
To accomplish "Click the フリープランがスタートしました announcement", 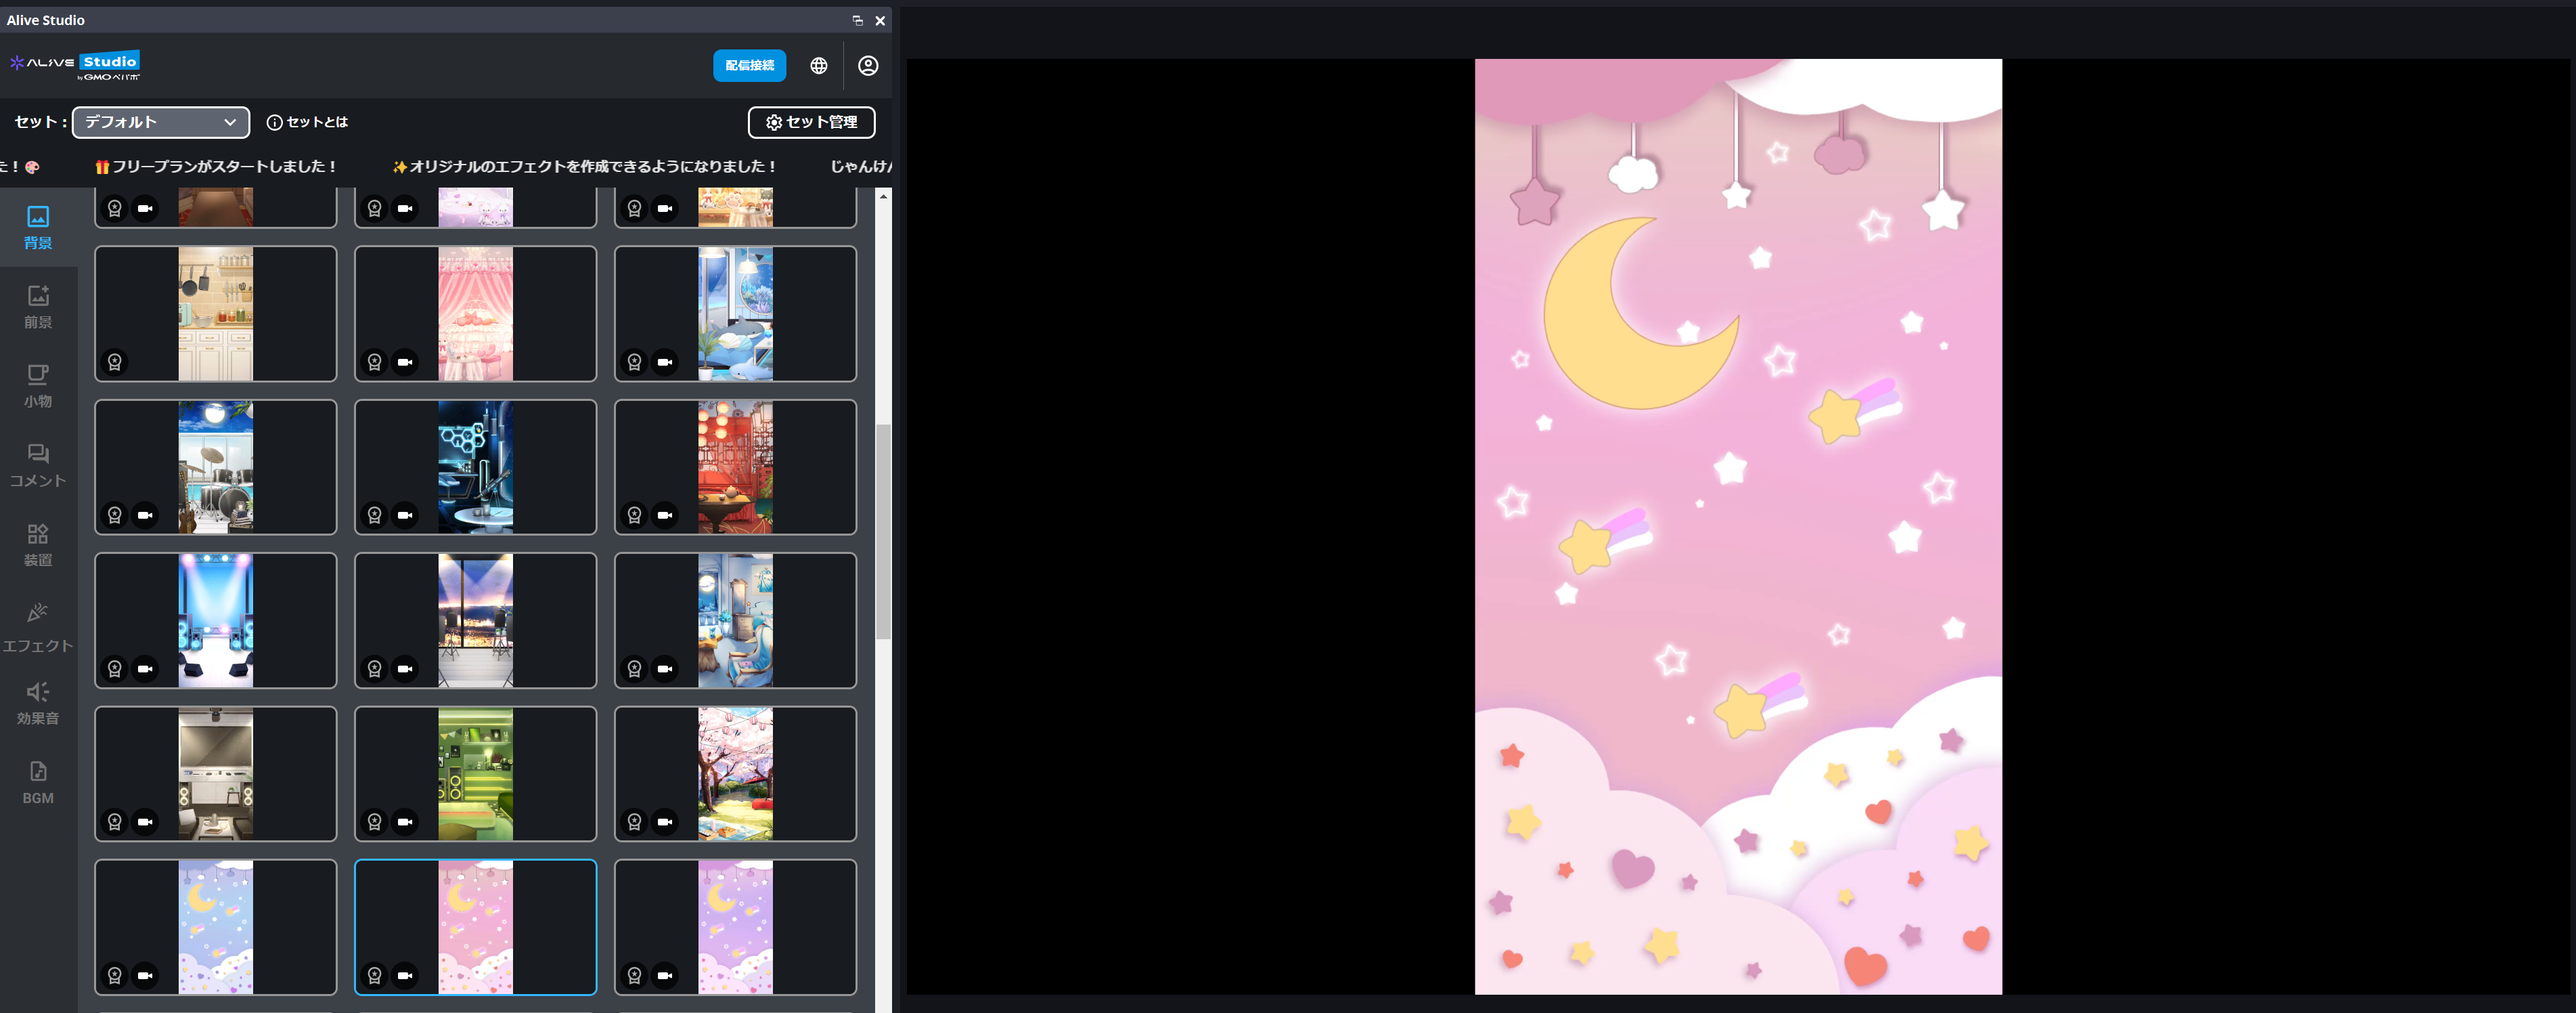I will click(x=216, y=167).
